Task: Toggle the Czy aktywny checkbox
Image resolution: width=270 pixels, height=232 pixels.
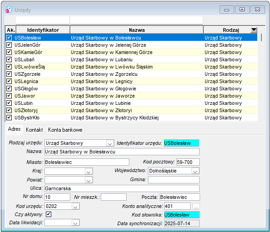Action: [x=49, y=214]
